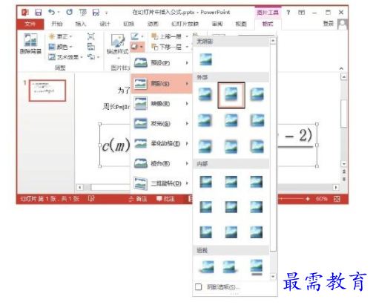Switch to the 动画 (Animations) tab
The image size is (373, 305).
pos(153,24)
